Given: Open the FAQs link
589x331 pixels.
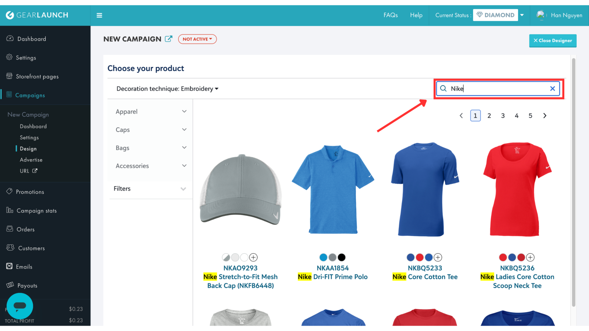Looking at the screenshot, I should click(390, 15).
